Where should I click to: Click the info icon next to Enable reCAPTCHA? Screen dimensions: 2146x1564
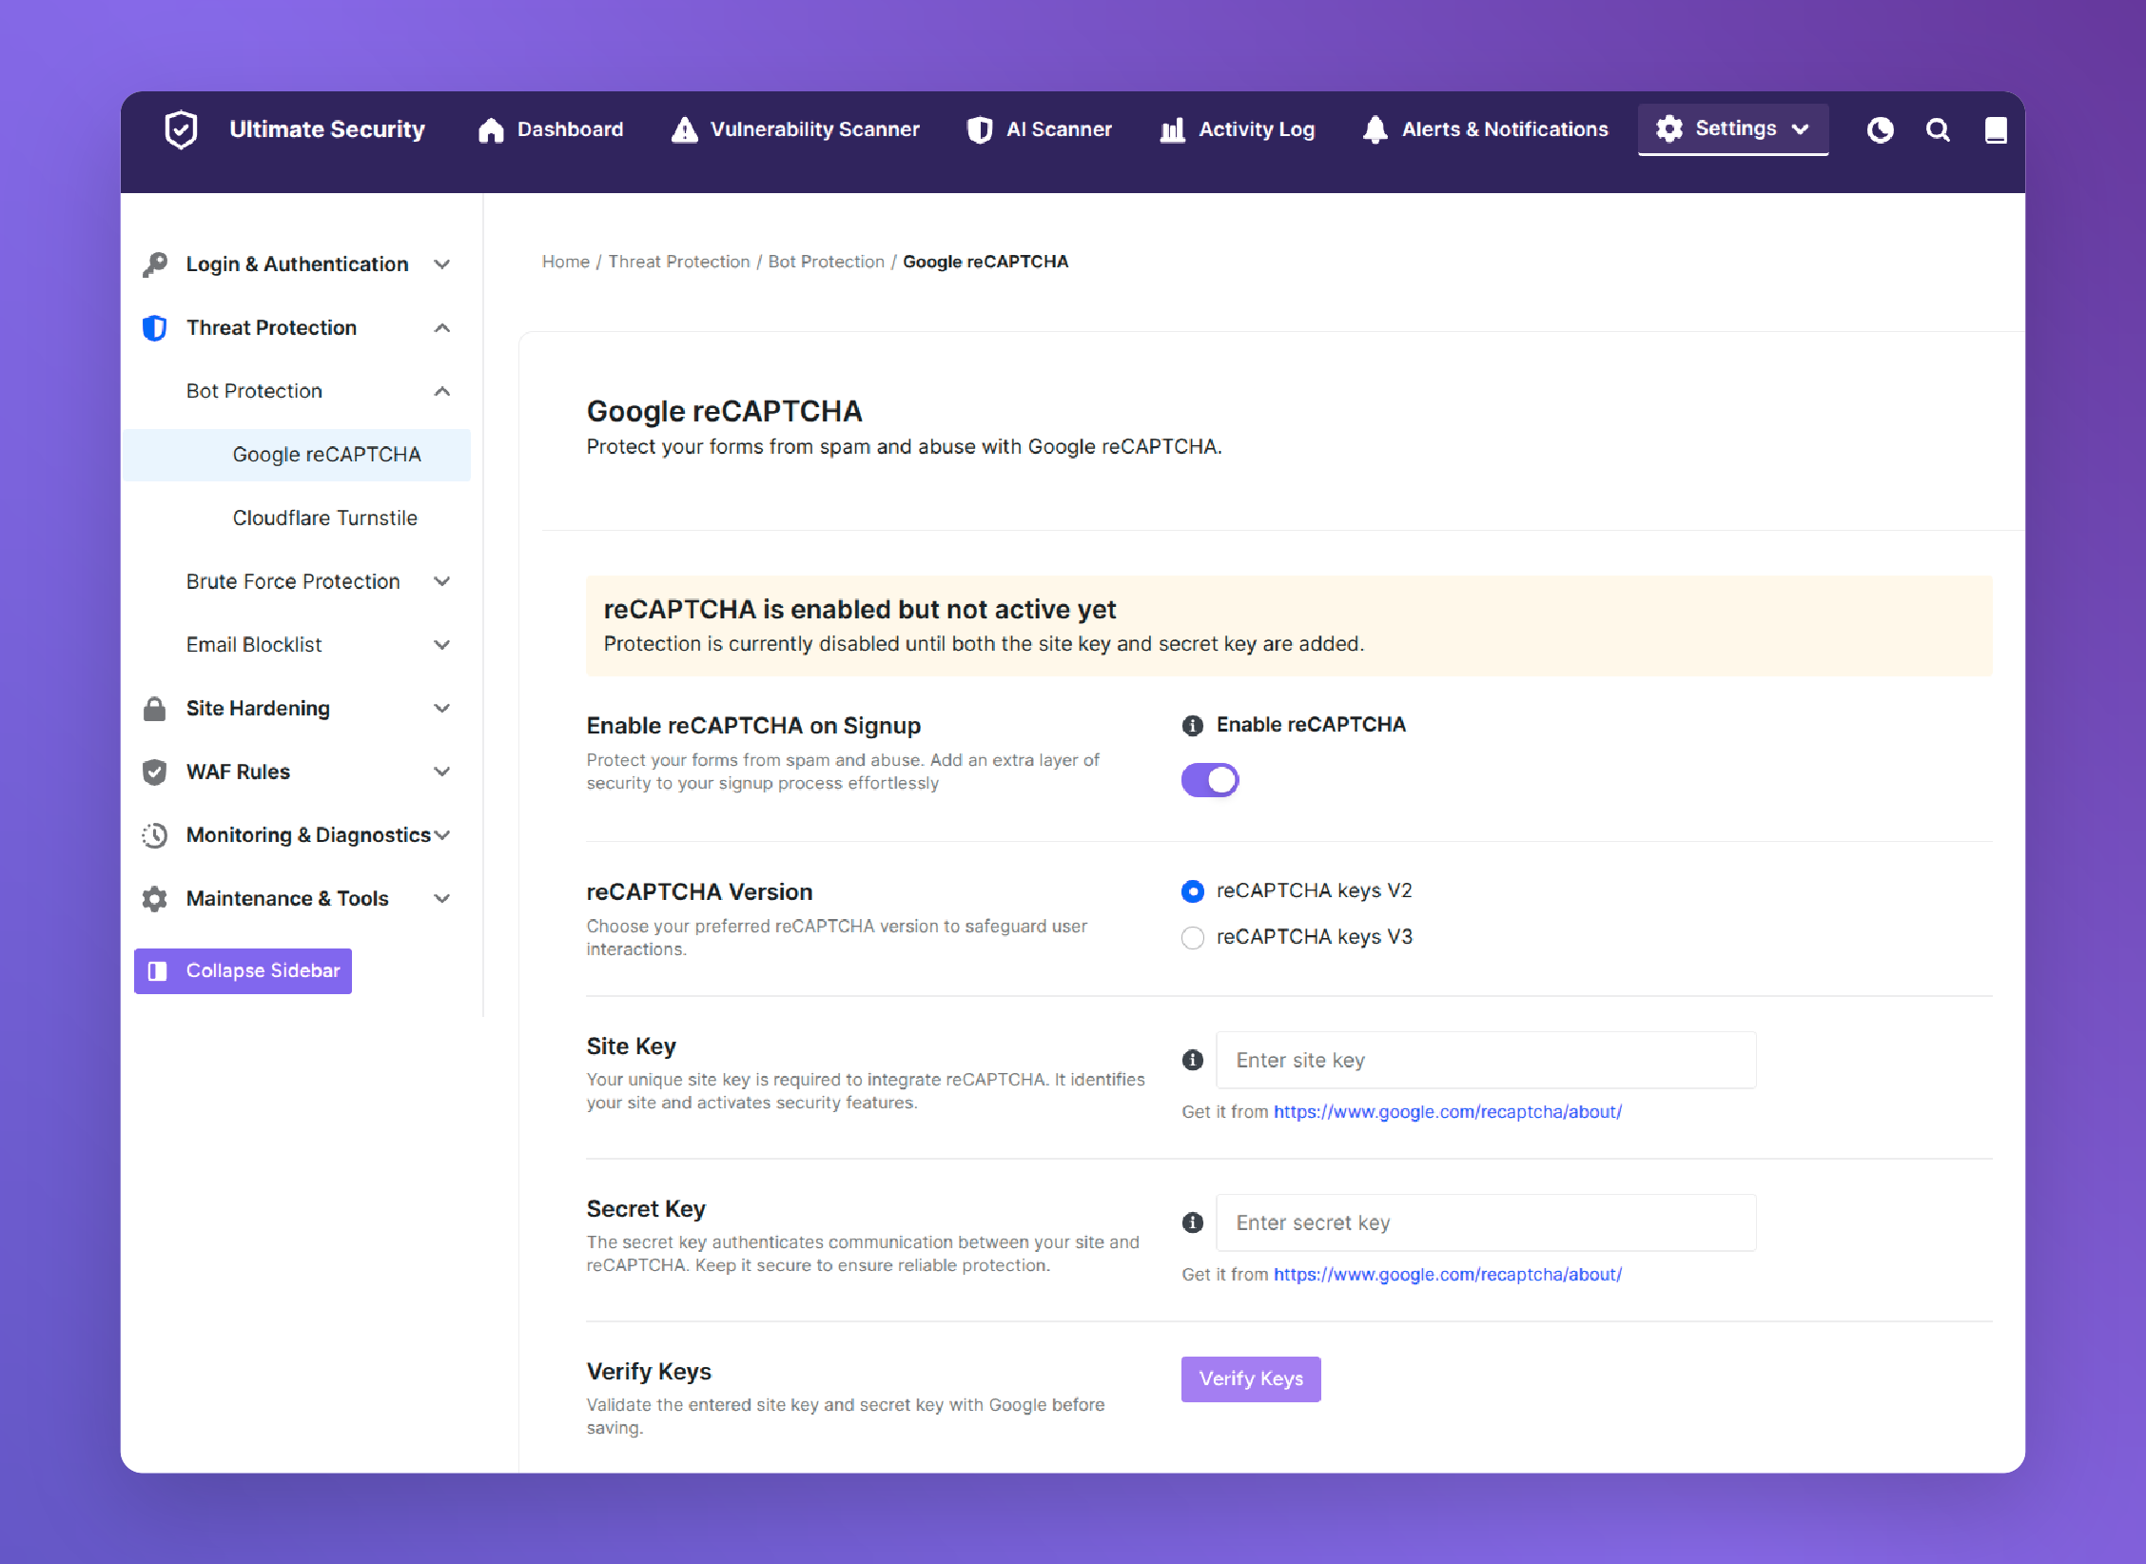[x=1193, y=726]
